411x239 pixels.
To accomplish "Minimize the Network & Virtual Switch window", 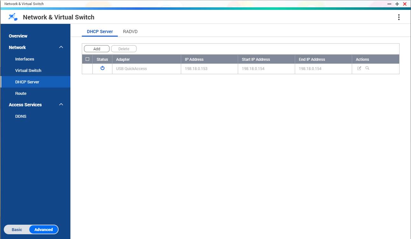I will tap(389, 4).
